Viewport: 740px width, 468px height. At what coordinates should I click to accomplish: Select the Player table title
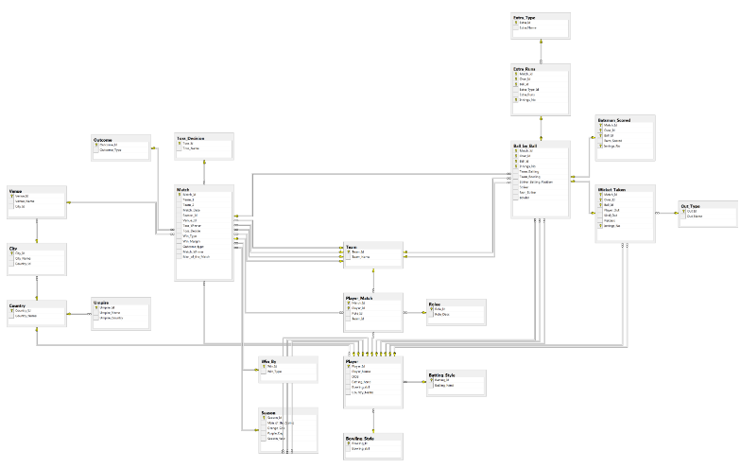(353, 362)
